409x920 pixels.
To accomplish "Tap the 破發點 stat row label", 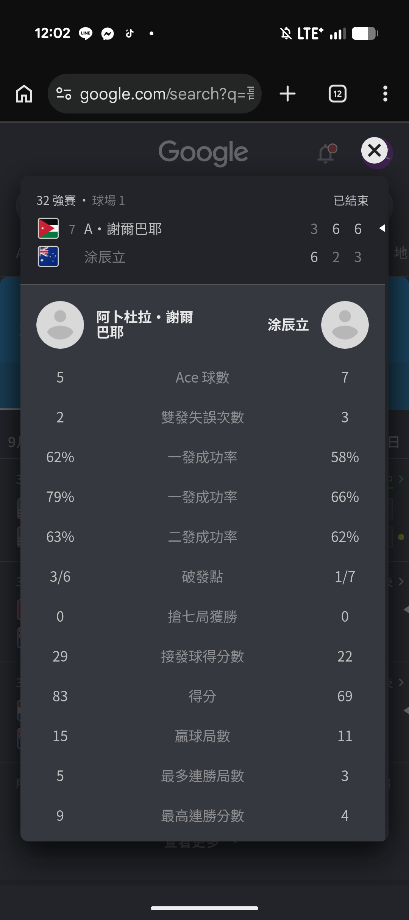I will [203, 577].
